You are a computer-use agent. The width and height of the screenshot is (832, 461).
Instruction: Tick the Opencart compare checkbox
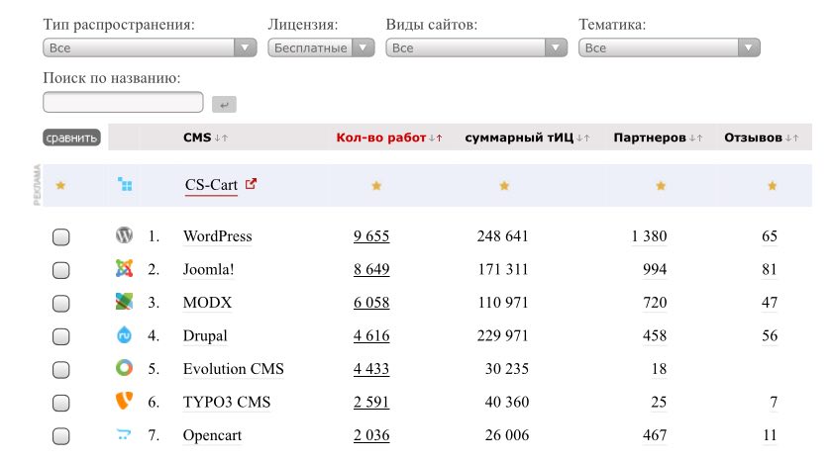(61, 436)
